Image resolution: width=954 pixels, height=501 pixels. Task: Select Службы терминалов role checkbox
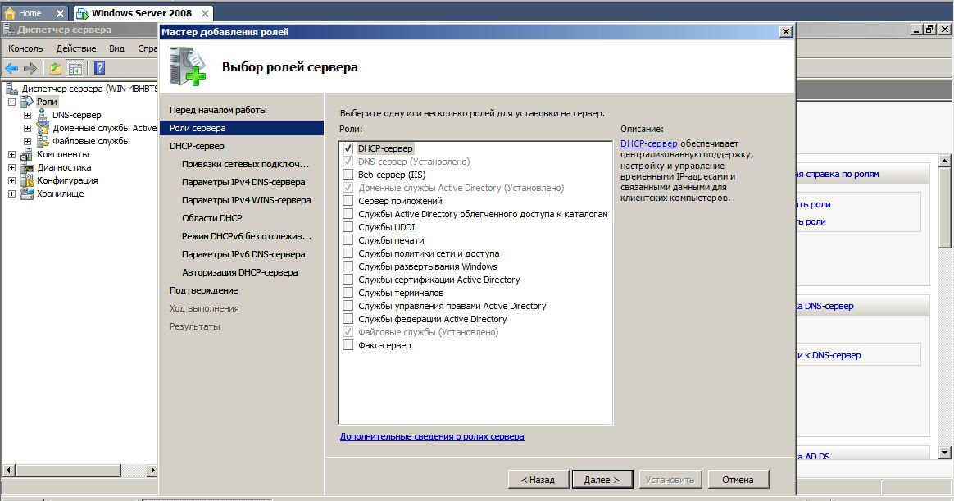tap(348, 292)
